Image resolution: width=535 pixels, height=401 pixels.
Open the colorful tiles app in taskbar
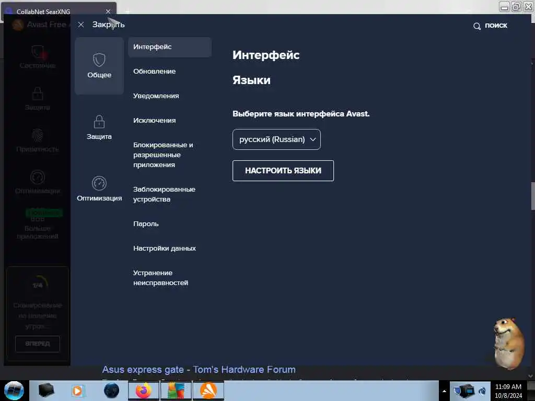176,391
